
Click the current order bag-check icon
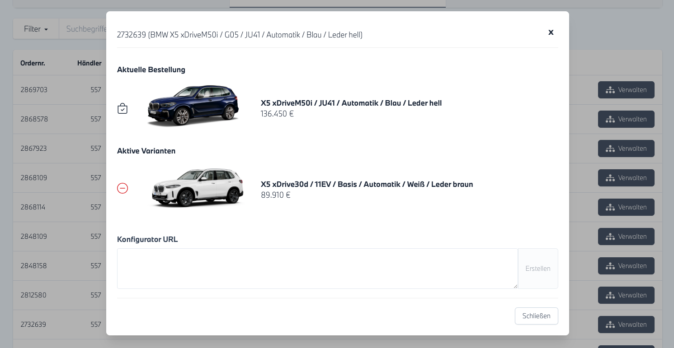123,108
